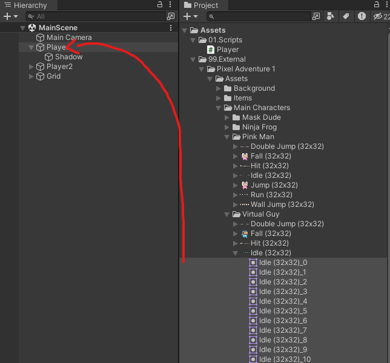Expand the Ninja Frog folder
The image size is (390, 363).
(x=227, y=127)
